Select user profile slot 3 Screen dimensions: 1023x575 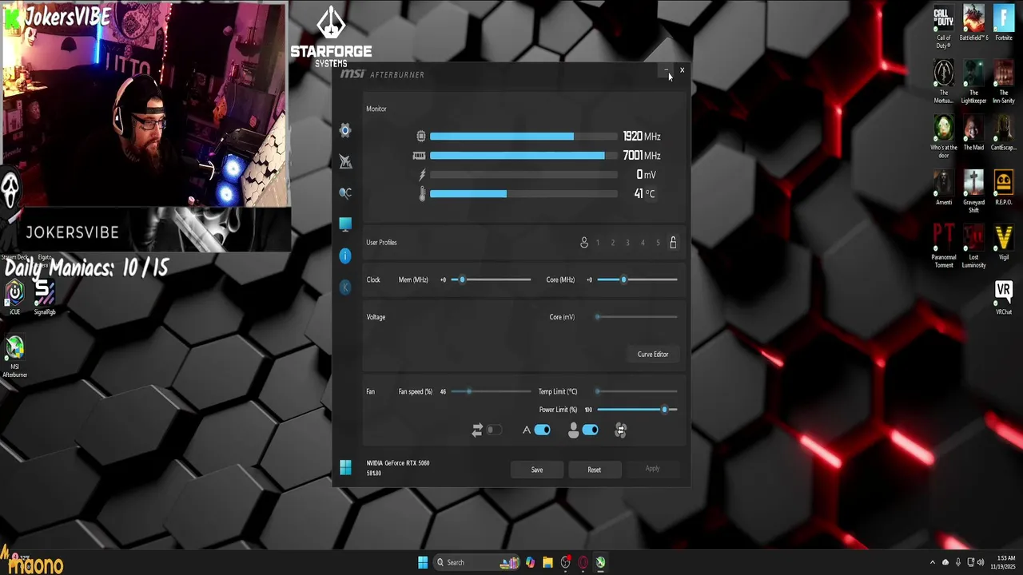(x=627, y=243)
